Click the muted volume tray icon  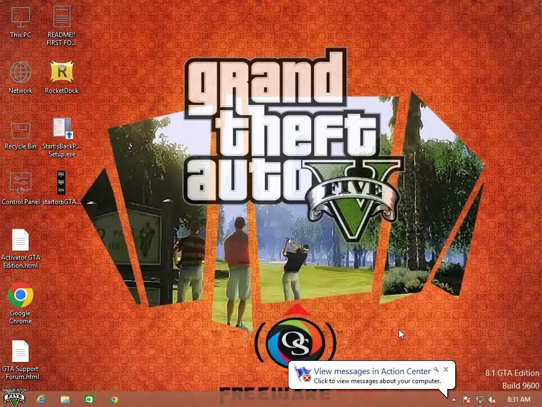pyautogui.click(x=492, y=400)
